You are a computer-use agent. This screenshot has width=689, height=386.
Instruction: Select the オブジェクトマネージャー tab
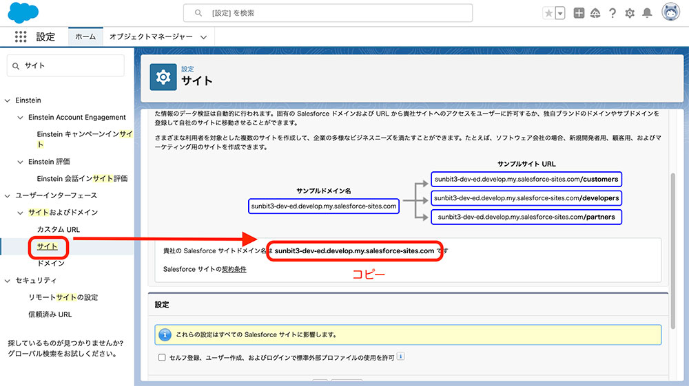coord(151,37)
